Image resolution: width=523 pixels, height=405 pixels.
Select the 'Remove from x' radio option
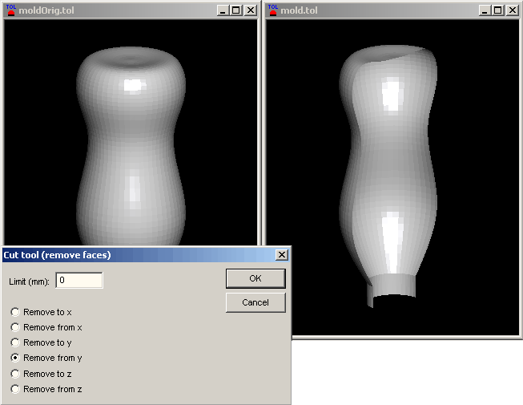15,327
